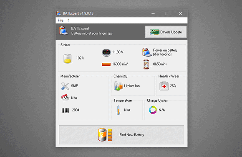Image resolution: width=242 pixels, height=157 pixels.
Task: Open the question mark help menu
Action: tap(68, 20)
